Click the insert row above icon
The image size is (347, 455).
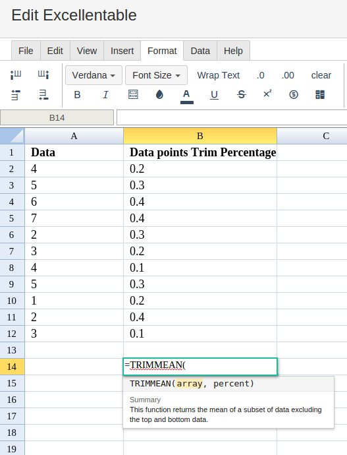click(16, 95)
